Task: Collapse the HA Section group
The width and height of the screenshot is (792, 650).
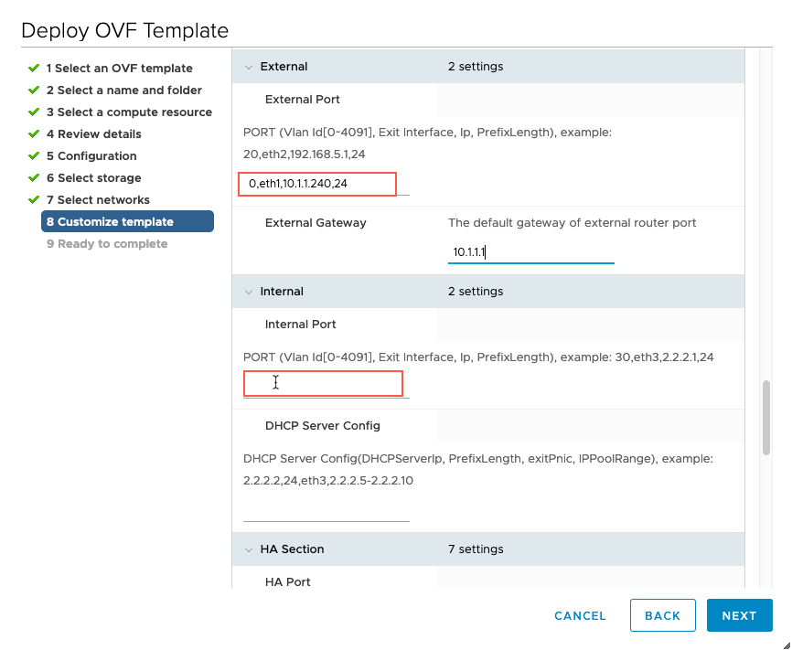Action: tap(248, 549)
